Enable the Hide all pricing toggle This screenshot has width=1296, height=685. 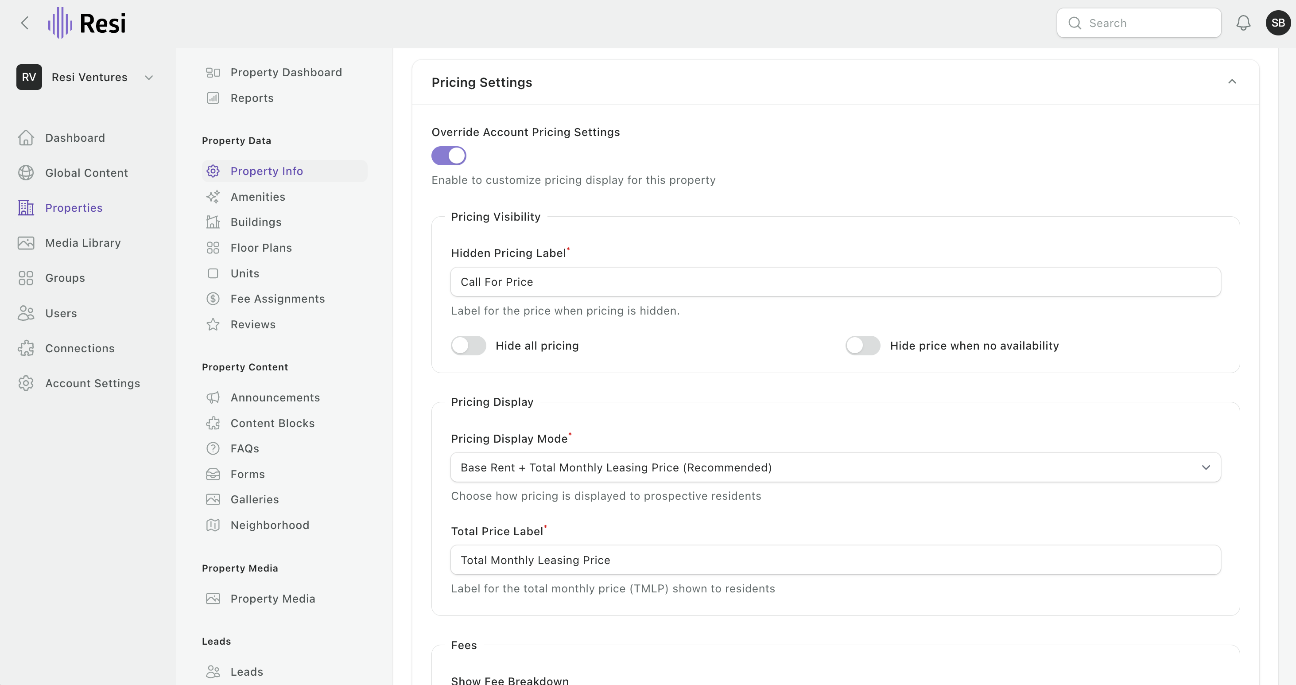468,346
